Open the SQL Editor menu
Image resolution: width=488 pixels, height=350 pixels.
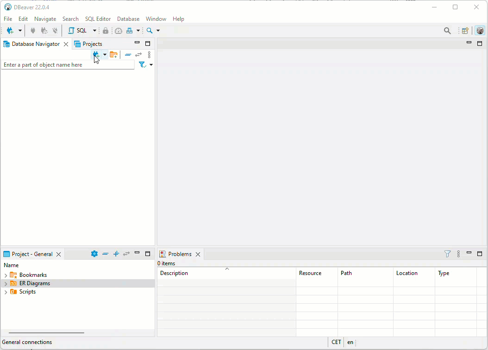point(98,19)
